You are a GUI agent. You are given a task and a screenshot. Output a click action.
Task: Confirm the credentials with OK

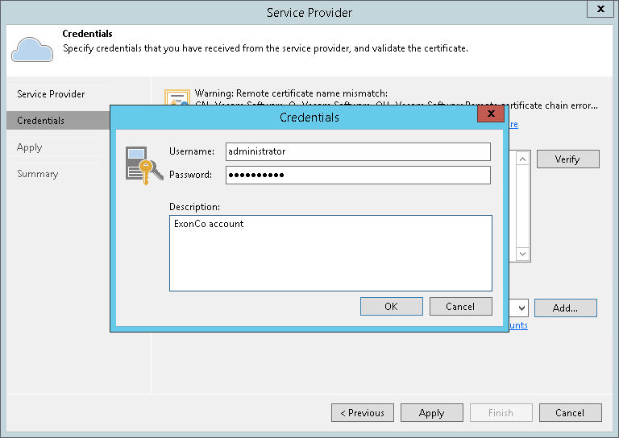pyautogui.click(x=391, y=306)
